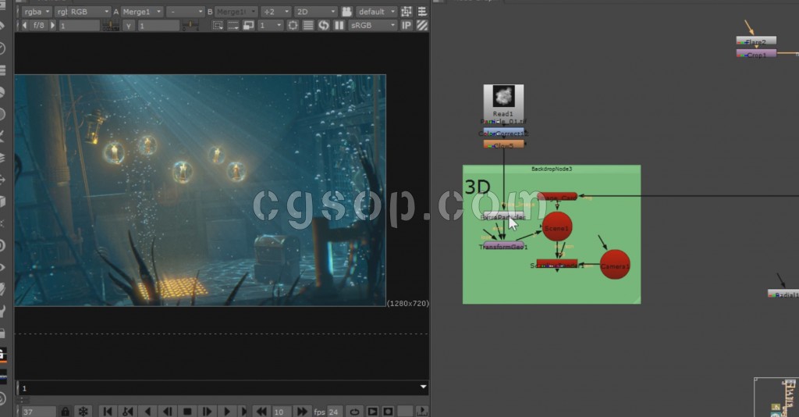Open the proxy scale dropdown showing 1
The height and width of the screenshot is (417, 799).
270,25
